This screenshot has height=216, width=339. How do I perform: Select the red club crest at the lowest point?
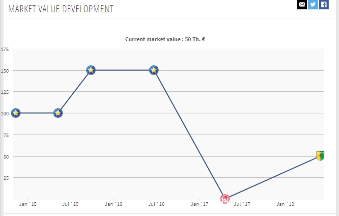coord(225,198)
